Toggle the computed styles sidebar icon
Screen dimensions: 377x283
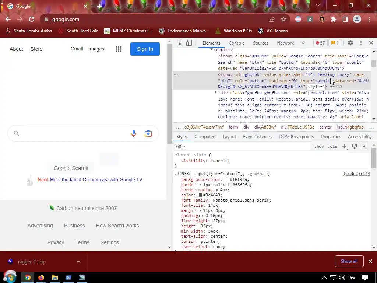pyautogui.click(x=364, y=147)
